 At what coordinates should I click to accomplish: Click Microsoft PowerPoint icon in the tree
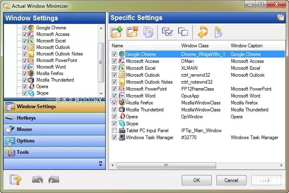(x=31, y=60)
